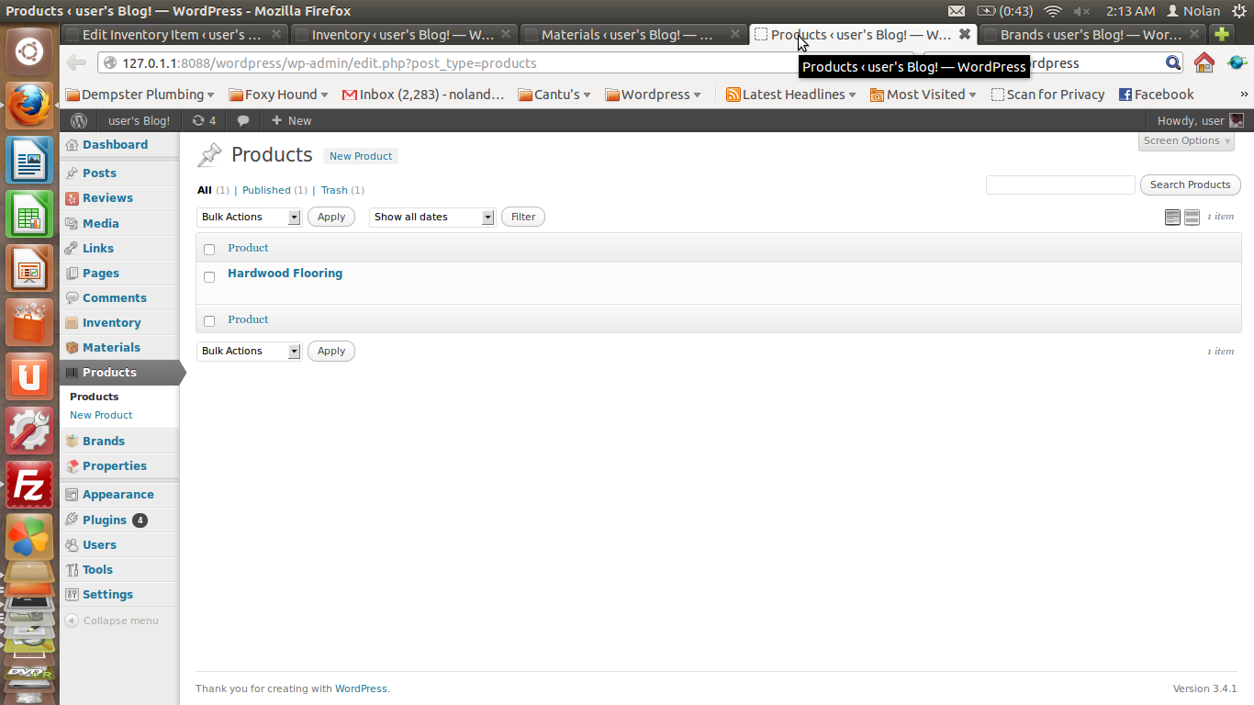Toggle the select-all checkbox in table footer
The height and width of the screenshot is (705, 1254).
(209, 320)
